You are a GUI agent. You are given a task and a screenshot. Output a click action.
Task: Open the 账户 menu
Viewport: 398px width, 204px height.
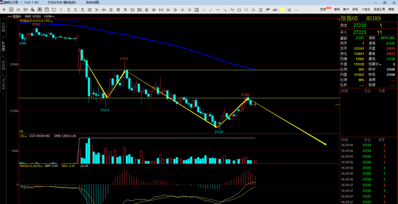[x=346, y=9]
